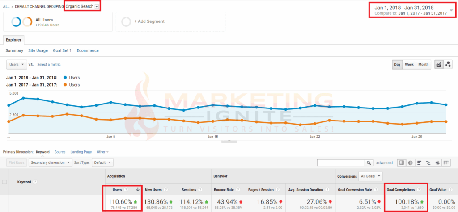Select the pie chart percentage view icon

pos(411,163)
